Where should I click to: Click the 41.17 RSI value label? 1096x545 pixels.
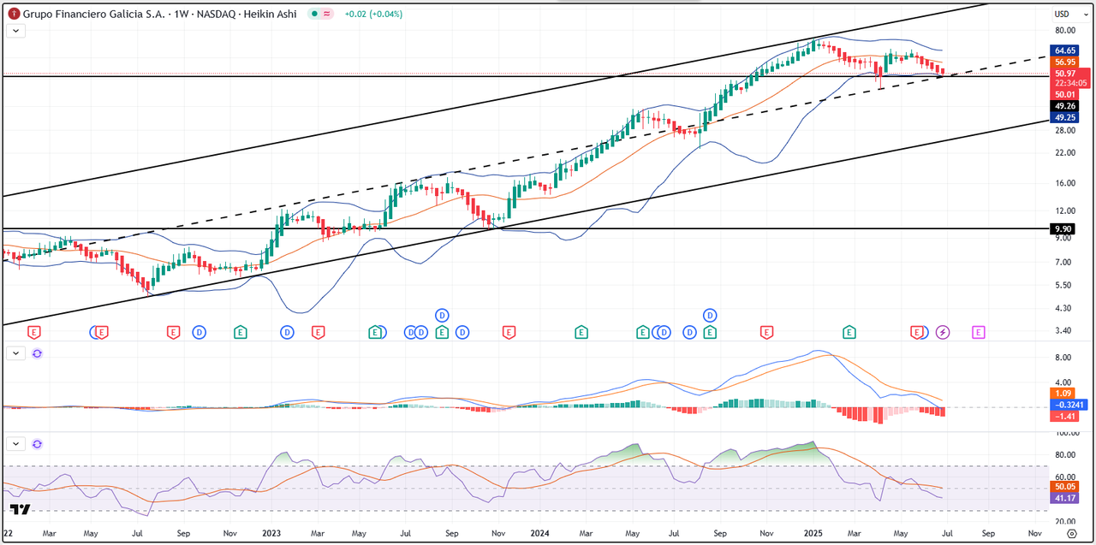tap(1065, 497)
